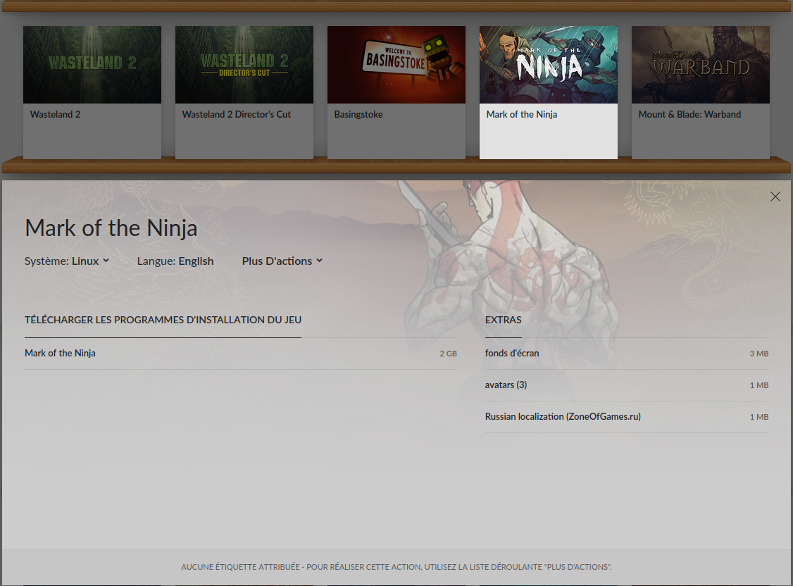Click the Wasteland 2 title text
The image size is (793, 586).
[x=55, y=114]
